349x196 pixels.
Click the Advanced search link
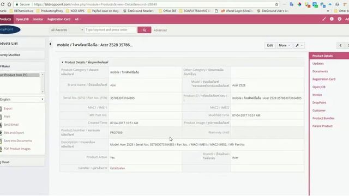[x=160, y=30]
